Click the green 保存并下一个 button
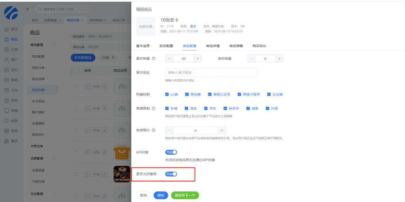The width and height of the screenshot is (405, 202). (185, 195)
